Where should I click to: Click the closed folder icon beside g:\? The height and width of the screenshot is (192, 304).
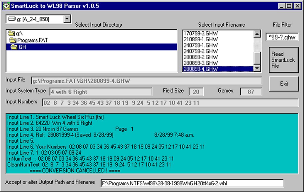pyautogui.click(x=12, y=33)
